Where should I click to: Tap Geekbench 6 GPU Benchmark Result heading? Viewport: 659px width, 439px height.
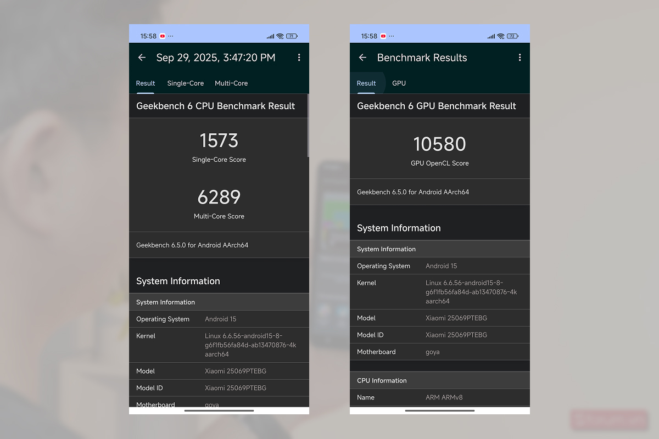(x=437, y=106)
